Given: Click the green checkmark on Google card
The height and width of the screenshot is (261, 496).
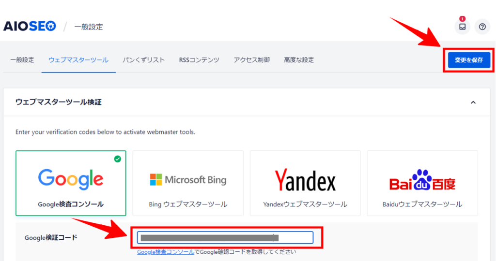Looking at the screenshot, I should [118, 159].
